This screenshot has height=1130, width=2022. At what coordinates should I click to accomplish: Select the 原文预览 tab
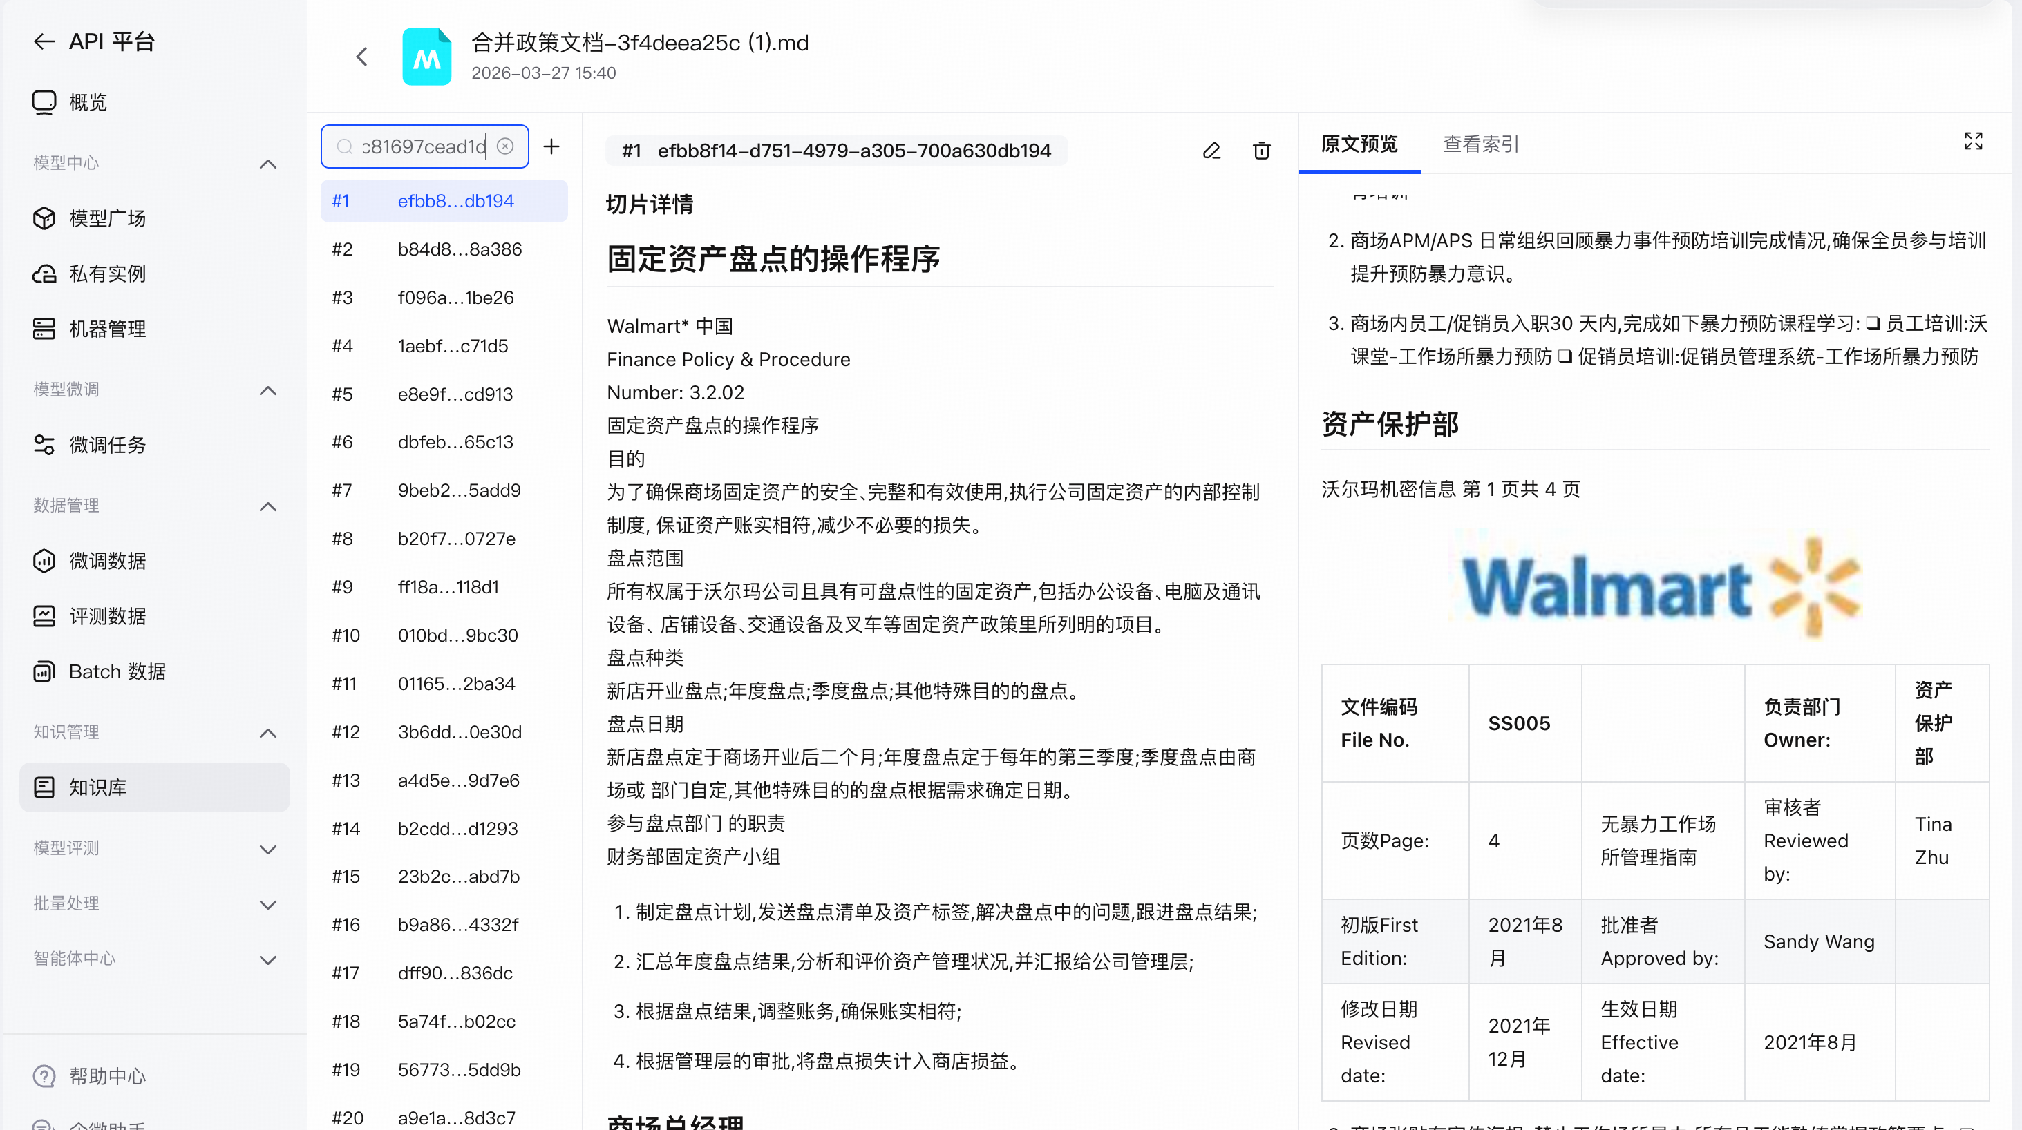[1359, 144]
